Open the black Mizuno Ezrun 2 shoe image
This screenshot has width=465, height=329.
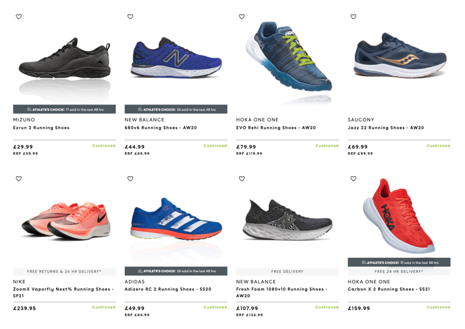click(64, 58)
